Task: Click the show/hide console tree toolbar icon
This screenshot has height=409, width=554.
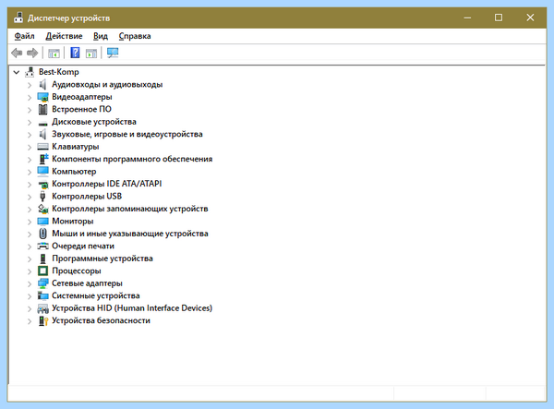Action: coord(54,54)
